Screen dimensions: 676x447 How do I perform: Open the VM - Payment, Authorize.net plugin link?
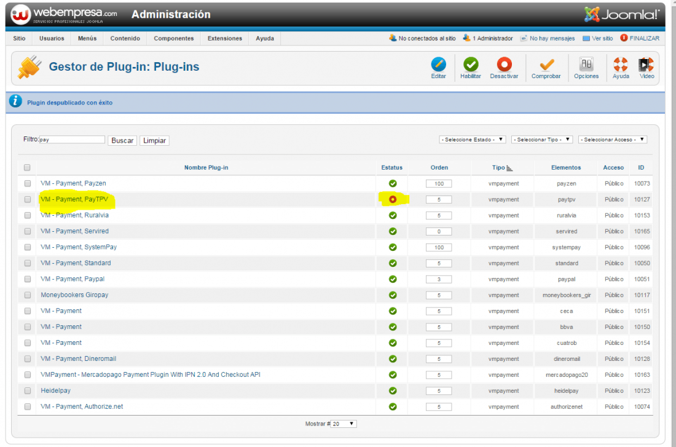(82, 406)
